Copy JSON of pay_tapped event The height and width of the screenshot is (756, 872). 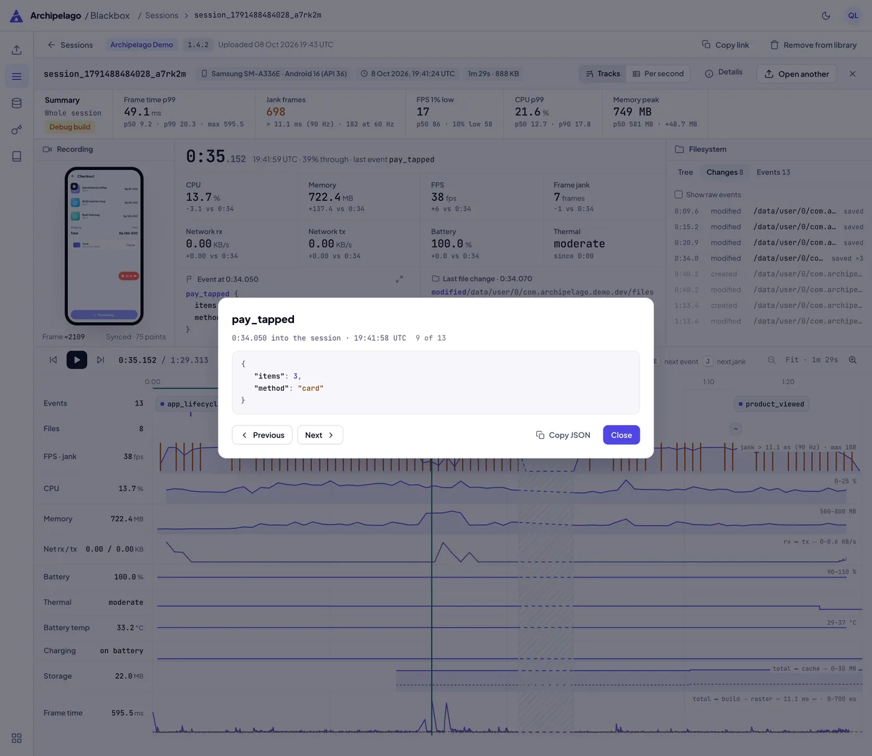[x=563, y=435]
